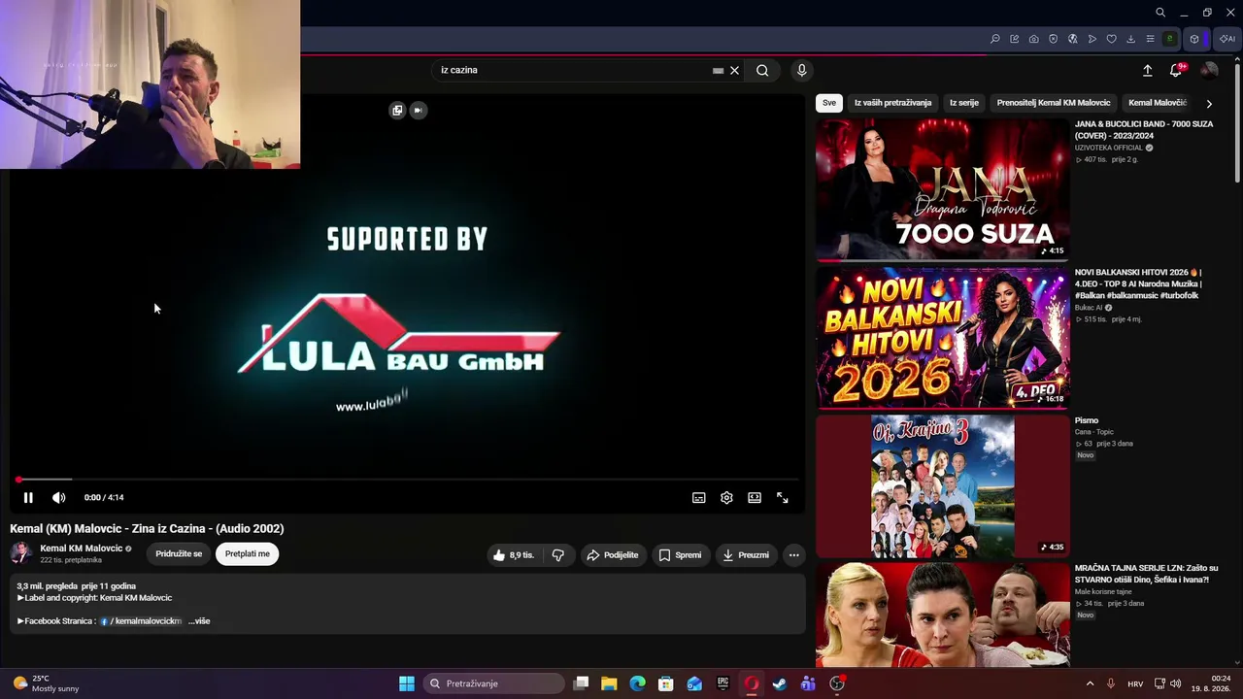
Task: Select the 'Iz vaših pretraživanja' chip
Action: pyautogui.click(x=892, y=103)
